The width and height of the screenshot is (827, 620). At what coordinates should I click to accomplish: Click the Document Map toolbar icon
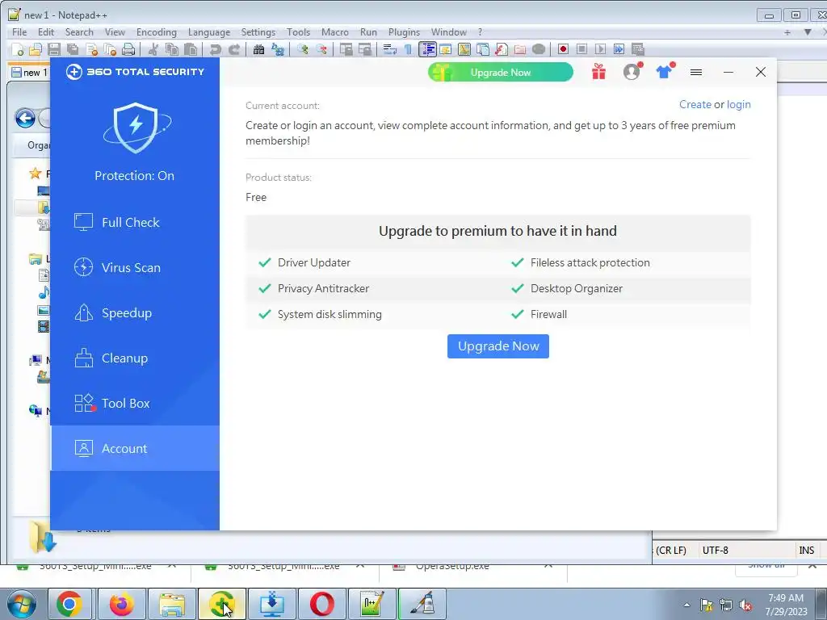coord(464,49)
